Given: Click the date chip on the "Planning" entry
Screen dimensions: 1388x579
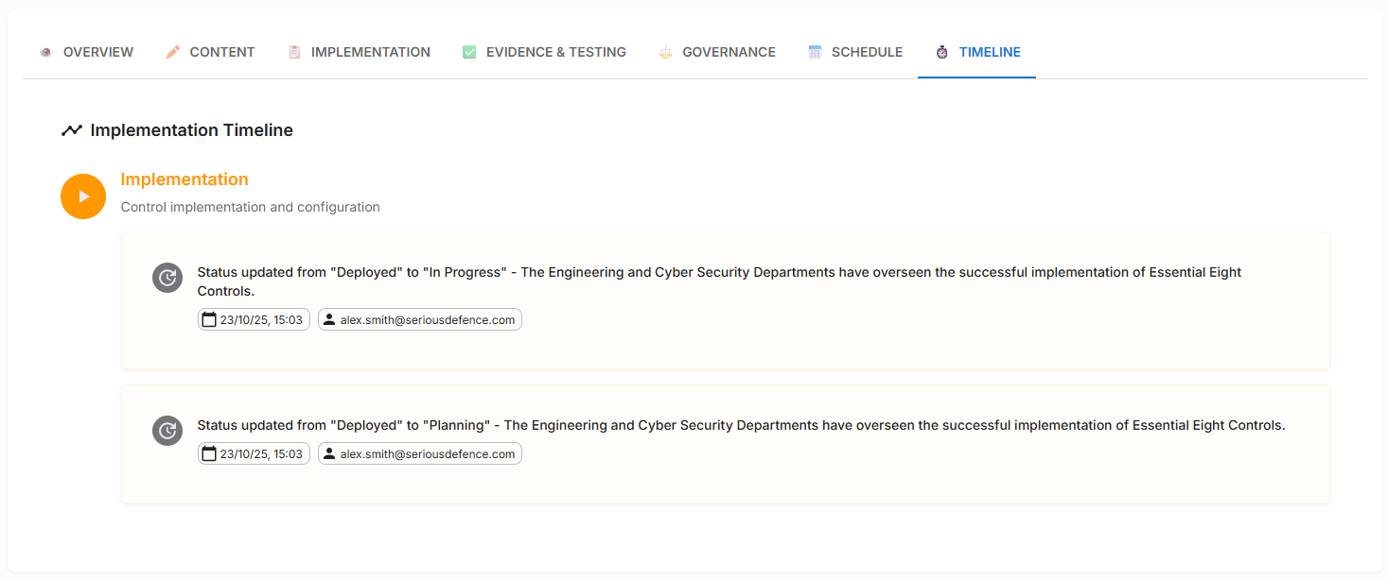Looking at the screenshot, I should [x=254, y=454].
